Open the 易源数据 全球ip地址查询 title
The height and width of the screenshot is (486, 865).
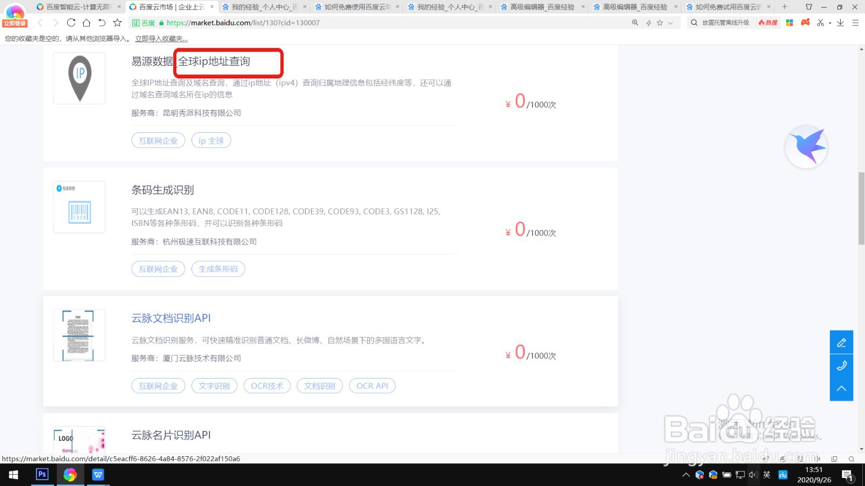click(x=191, y=62)
